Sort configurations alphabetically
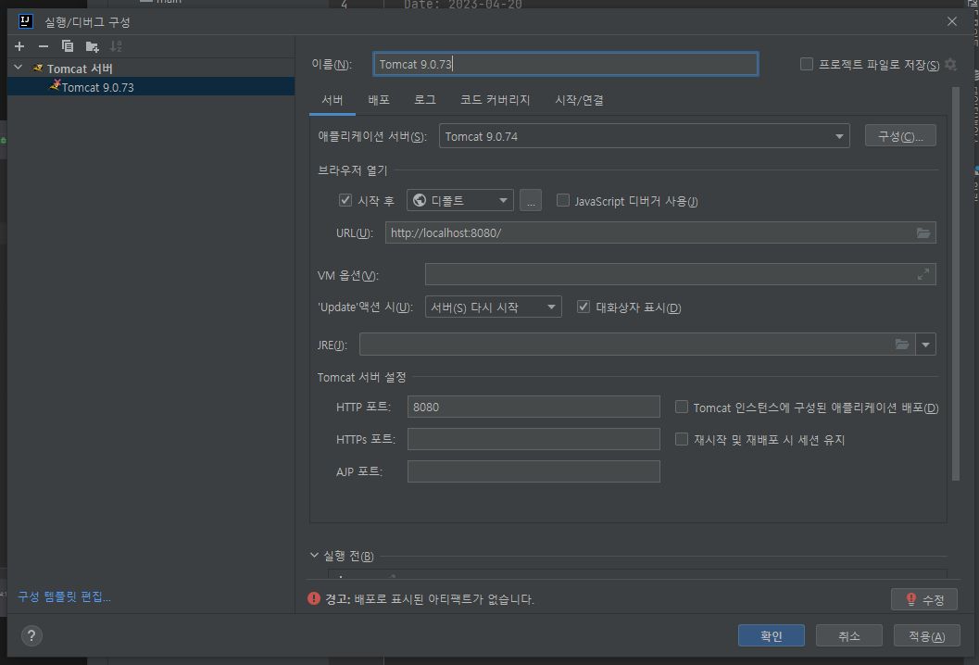This screenshot has height=665, width=979. coord(116,46)
